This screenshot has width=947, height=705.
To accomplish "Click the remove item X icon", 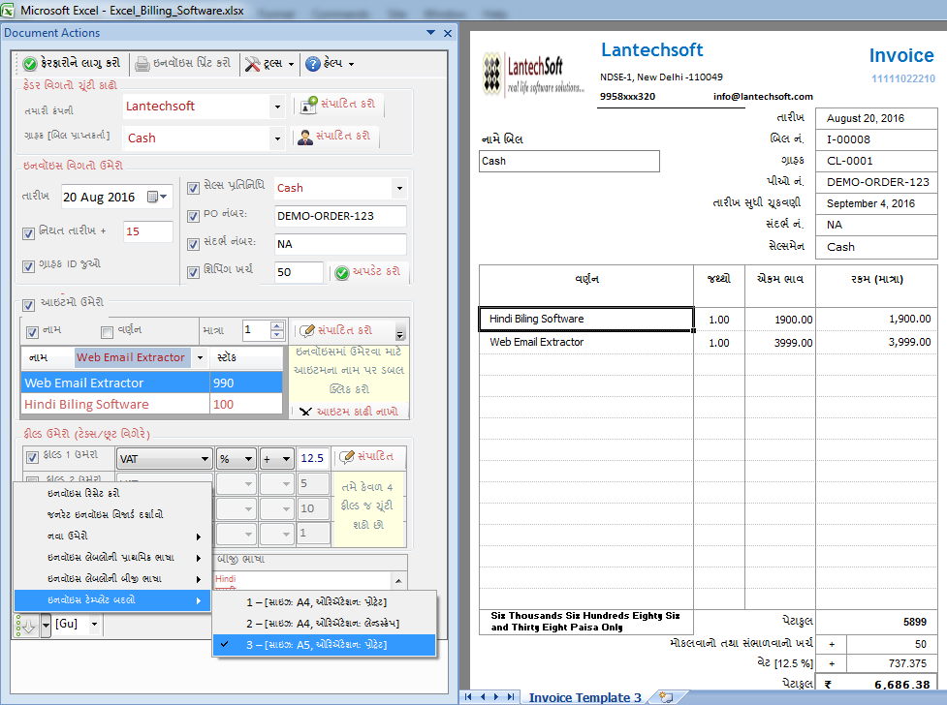I will (305, 412).
